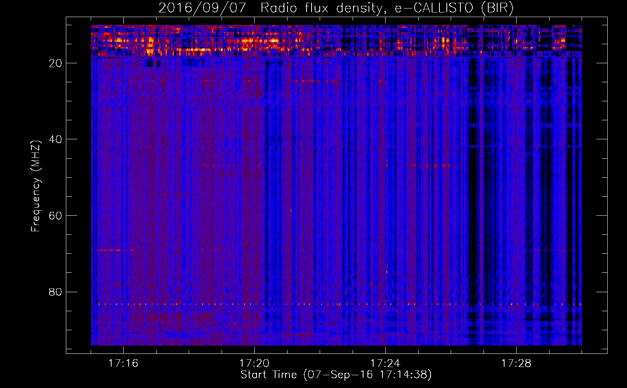The width and height of the screenshot is (627, 388).
Task: Click the '80' frequency tick label
Action: click(56, 292)
